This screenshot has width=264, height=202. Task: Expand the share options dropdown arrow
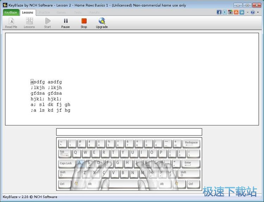point(247,12)
